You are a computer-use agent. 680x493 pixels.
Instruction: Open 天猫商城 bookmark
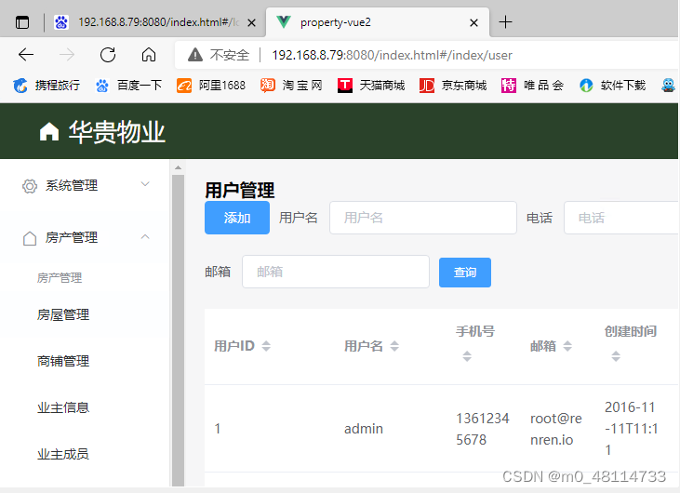pos(371,86)
